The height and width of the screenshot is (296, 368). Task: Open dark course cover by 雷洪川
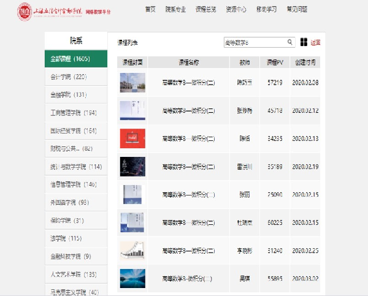pos(132,166)
